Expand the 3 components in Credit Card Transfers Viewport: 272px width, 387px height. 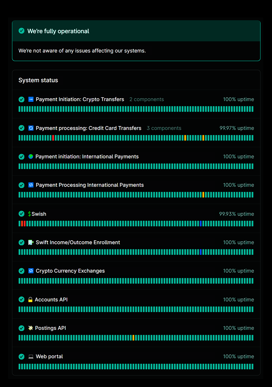(164, 128)
